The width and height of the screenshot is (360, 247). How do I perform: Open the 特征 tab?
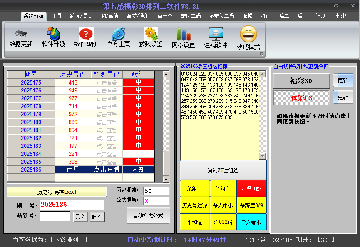pyautogui.click(x=266, y=16)
